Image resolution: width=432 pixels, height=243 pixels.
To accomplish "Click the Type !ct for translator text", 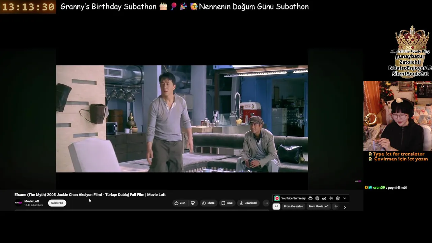I will [x=399, y=154].
